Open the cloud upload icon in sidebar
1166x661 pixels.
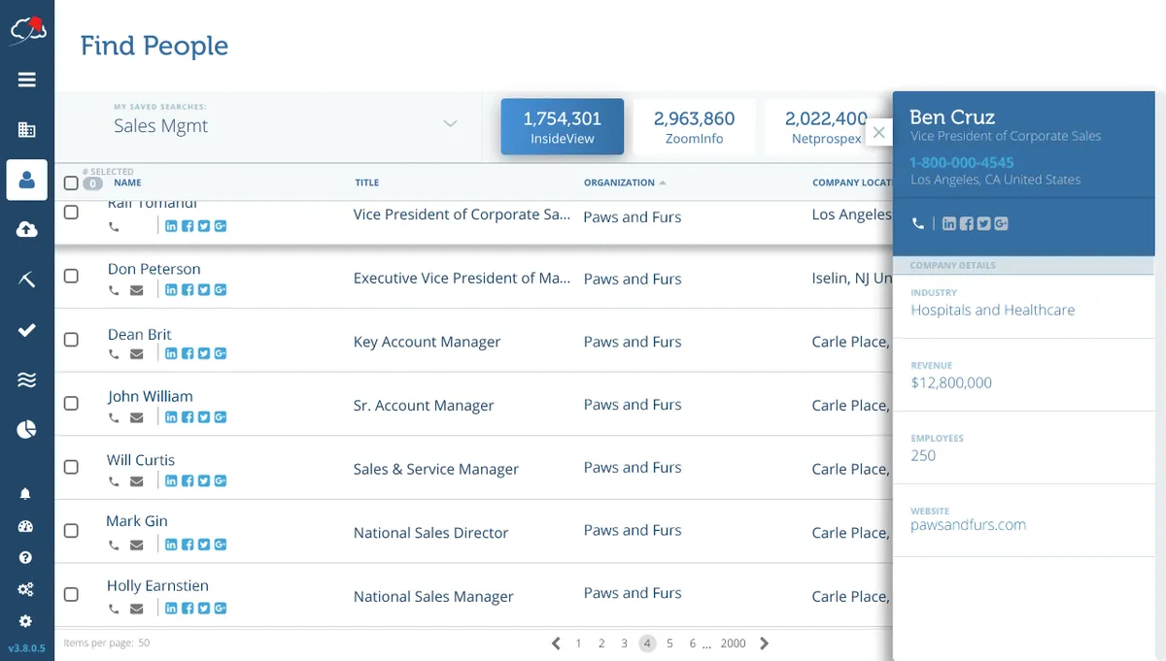27,229
